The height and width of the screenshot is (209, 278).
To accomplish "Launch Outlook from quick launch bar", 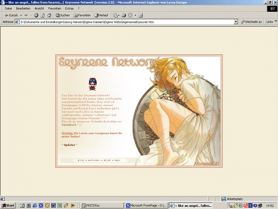I will click(22, 205).
